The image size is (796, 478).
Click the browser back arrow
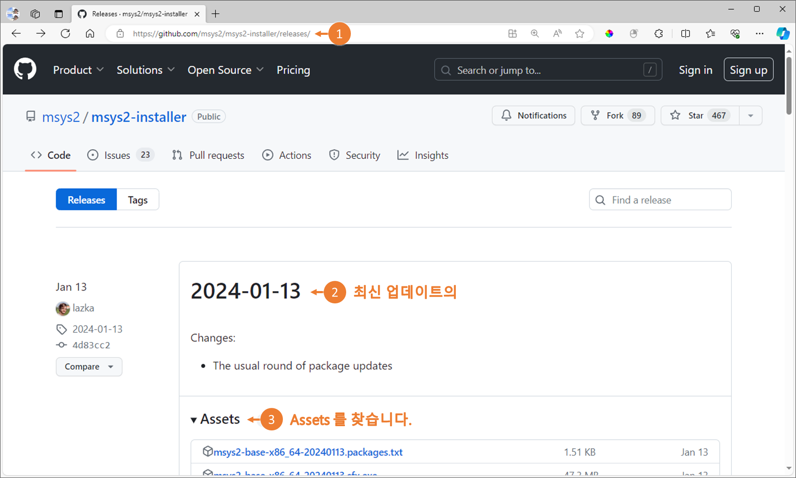coord(16,34)
